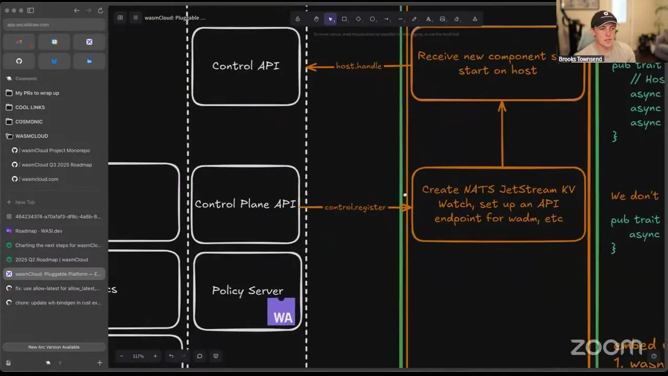The height and width of the screenshot is (376, 668).
Task: Open the wasmcloud.com pinned tab
Action: tap(54, 179)
